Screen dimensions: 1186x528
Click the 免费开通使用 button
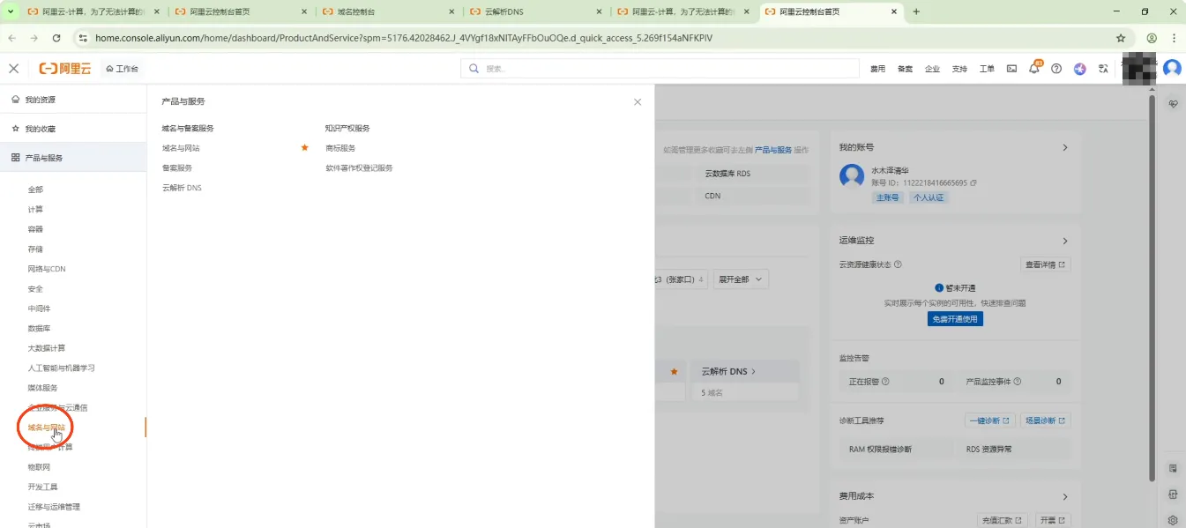[955, 319]
